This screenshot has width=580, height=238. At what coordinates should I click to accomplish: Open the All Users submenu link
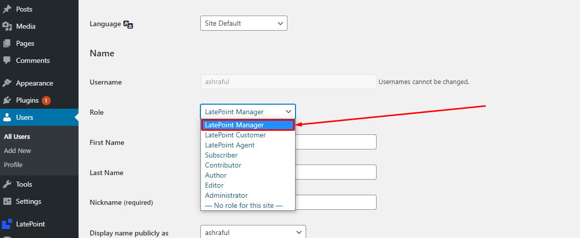point(17,136)
